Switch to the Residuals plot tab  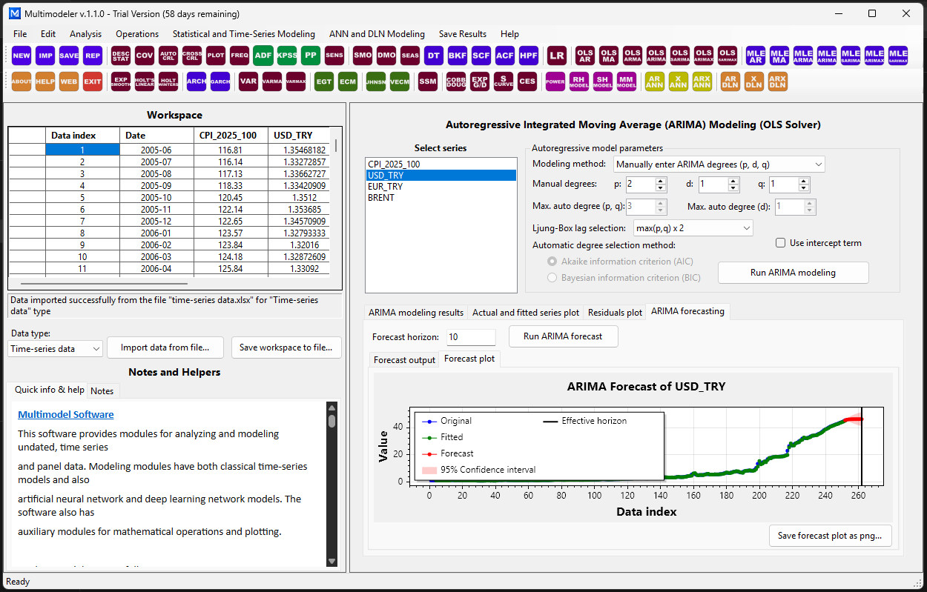[x=613, y=313]
